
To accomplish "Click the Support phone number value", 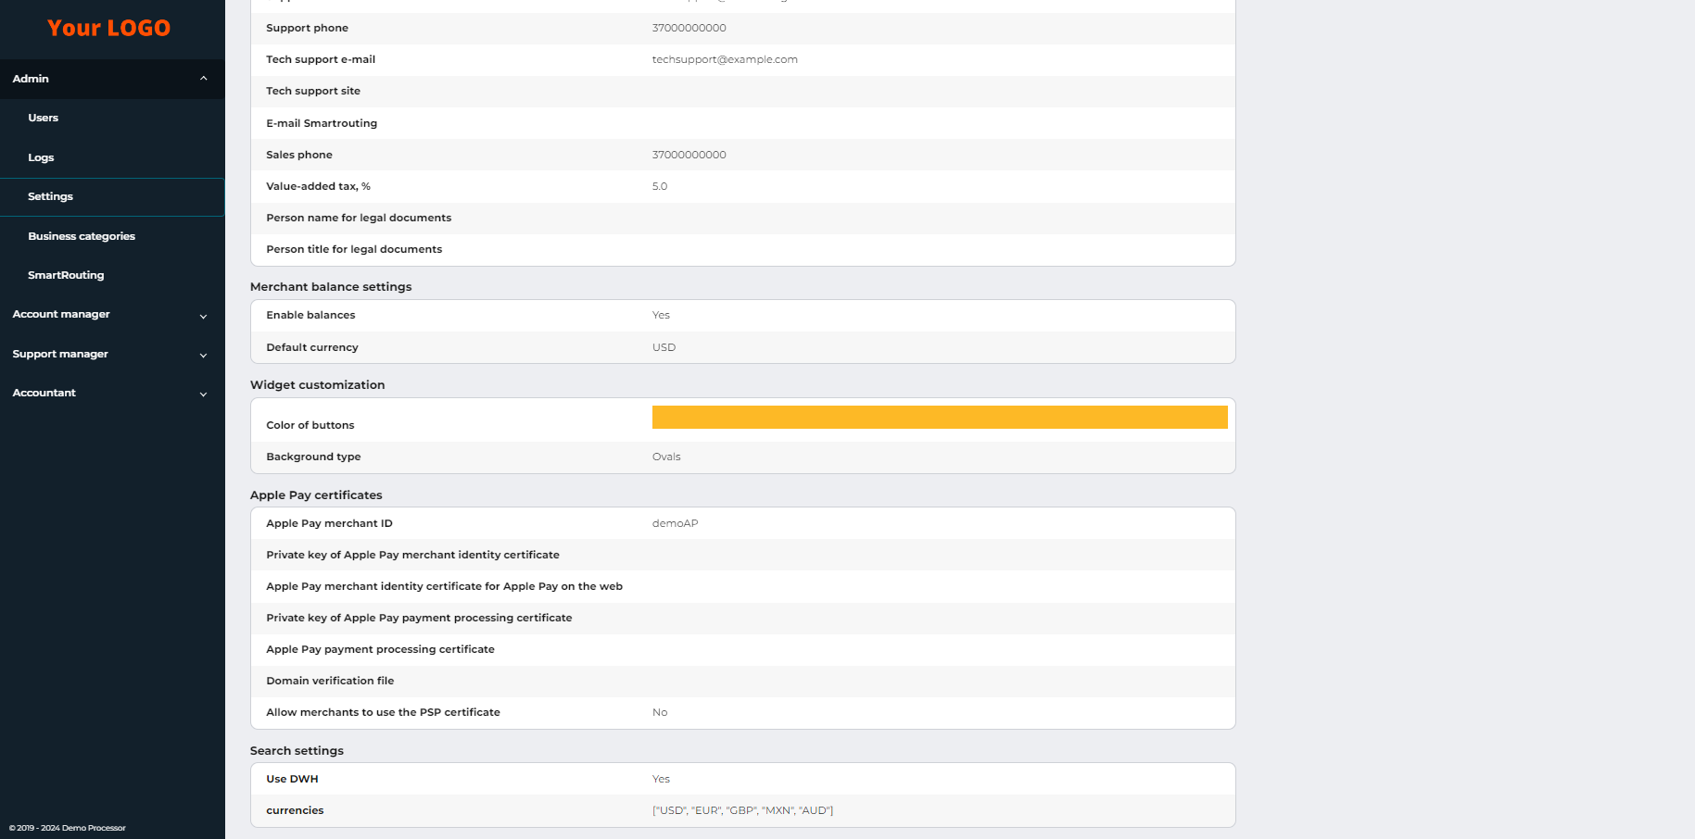I will pyautogui.click(x=689, y=28).
